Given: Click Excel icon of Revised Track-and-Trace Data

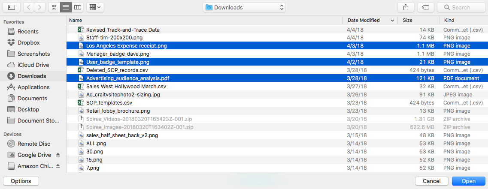Looking at the screenshot, I should tap(81, 30).
